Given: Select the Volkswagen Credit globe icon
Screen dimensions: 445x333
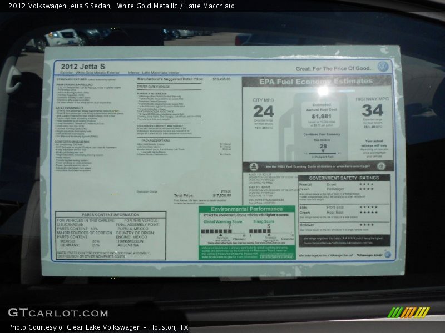Looking at the screenshot, I should coord(387,254).
